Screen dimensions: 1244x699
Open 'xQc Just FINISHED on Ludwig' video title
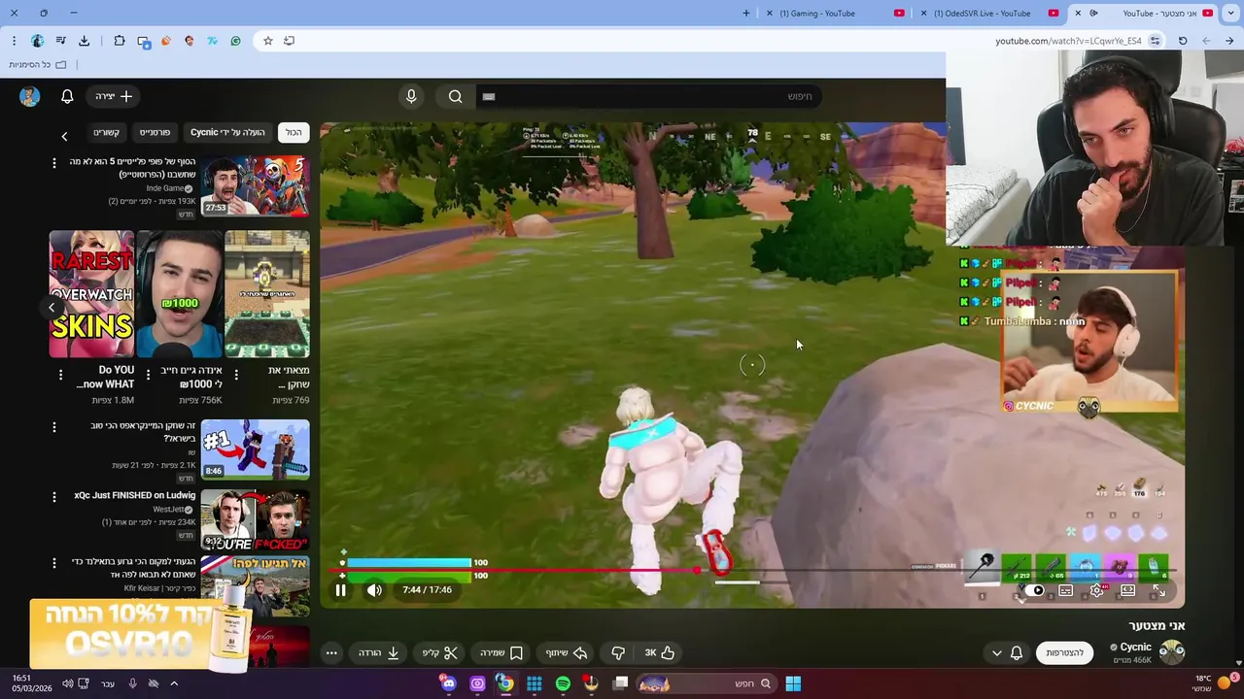tap(134, 495)
